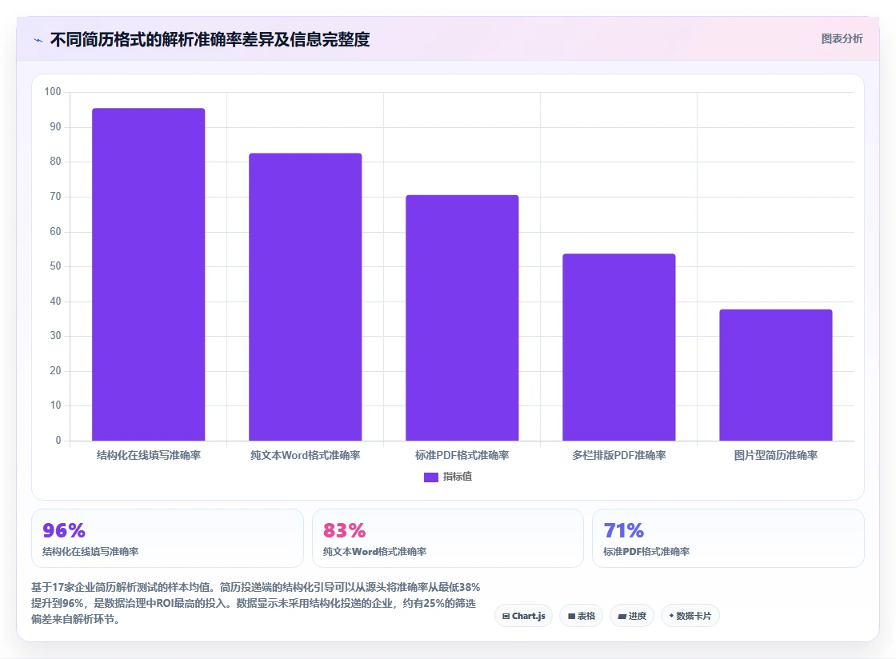Click the small blue icon beside the title
Viewport: 896px width, 659px height.
38,40
